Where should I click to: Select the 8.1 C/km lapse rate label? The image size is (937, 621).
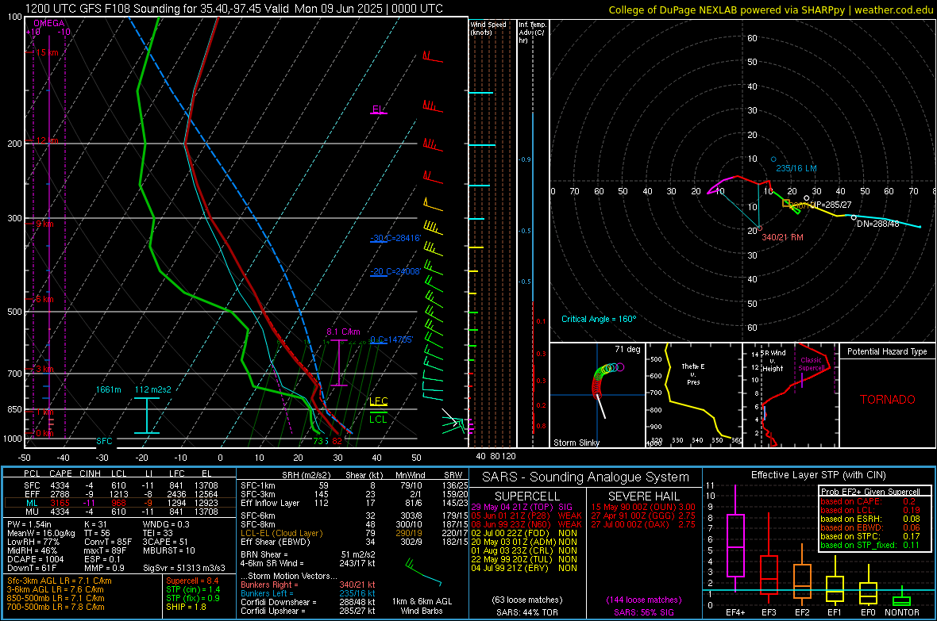pyautogui.click(x=343, y=332)
